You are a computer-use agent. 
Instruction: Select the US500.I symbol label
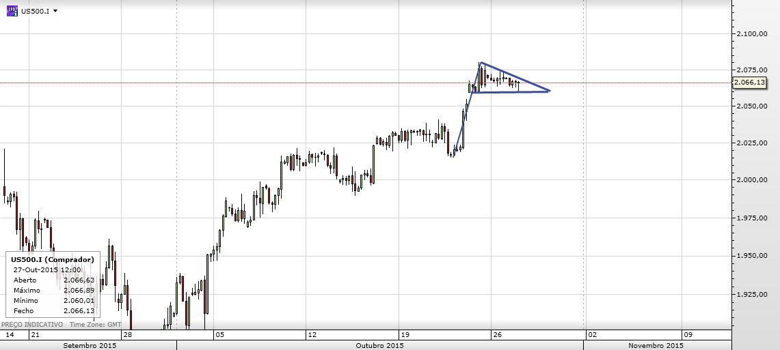point(35,11)
